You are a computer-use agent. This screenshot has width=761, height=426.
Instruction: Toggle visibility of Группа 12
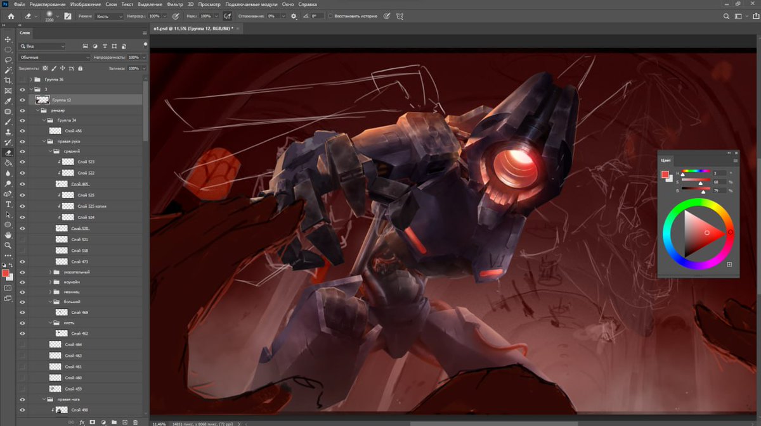point(23,100)
